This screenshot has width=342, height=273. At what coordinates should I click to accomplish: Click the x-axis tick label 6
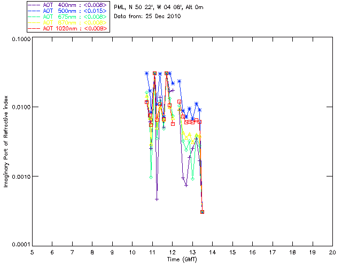point(52,252)
